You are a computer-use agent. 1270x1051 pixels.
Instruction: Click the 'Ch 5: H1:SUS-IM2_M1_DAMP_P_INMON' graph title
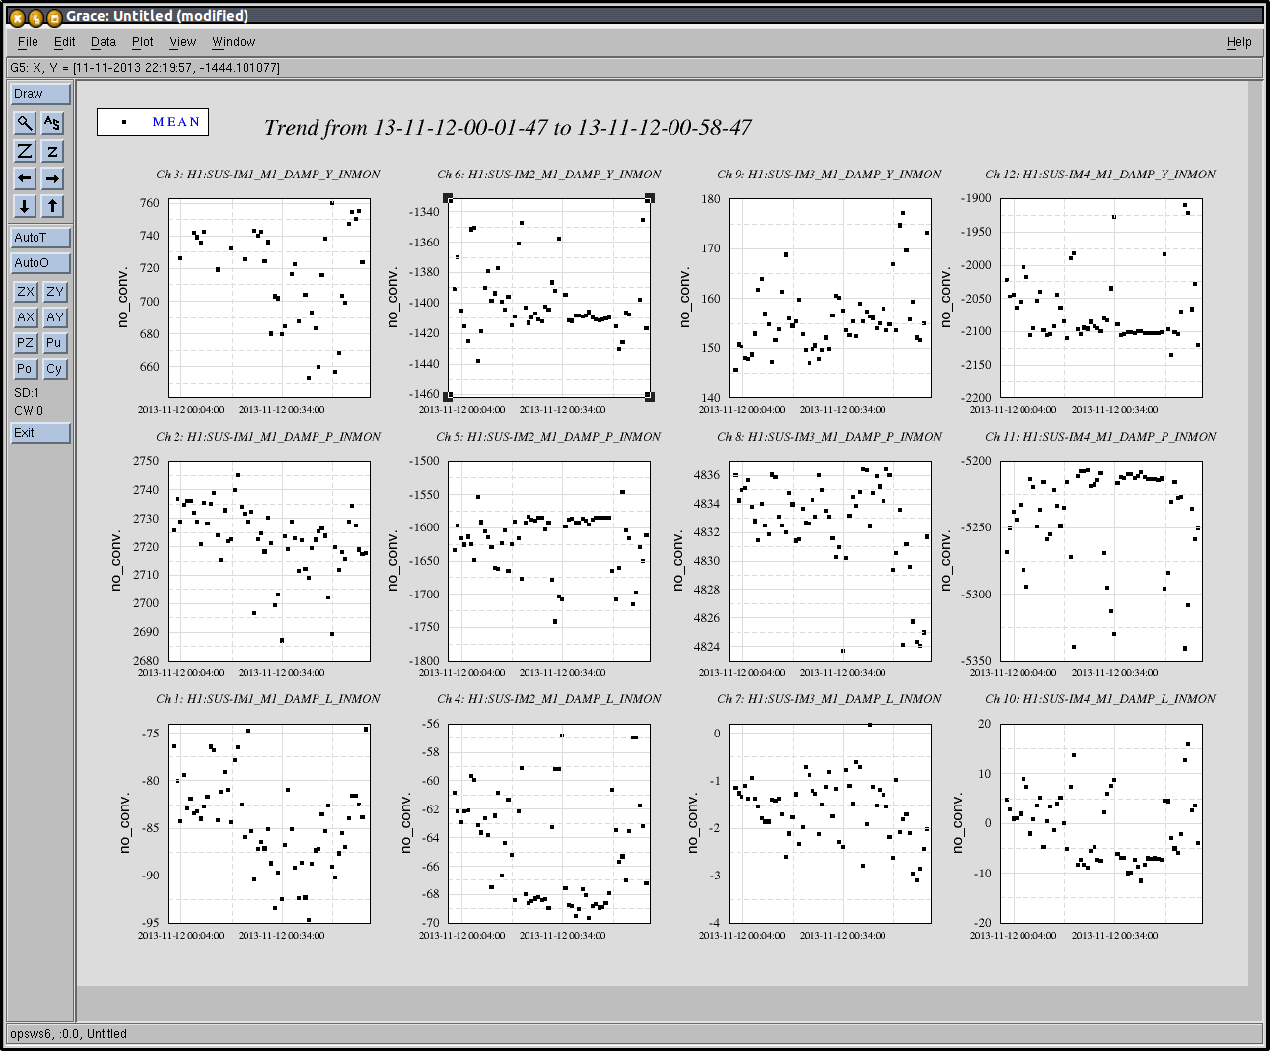[x=548, y=437]
